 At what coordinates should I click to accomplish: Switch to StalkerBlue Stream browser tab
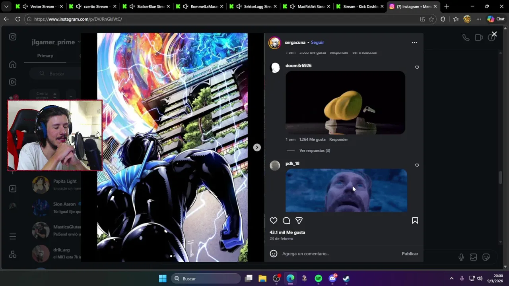146,6
